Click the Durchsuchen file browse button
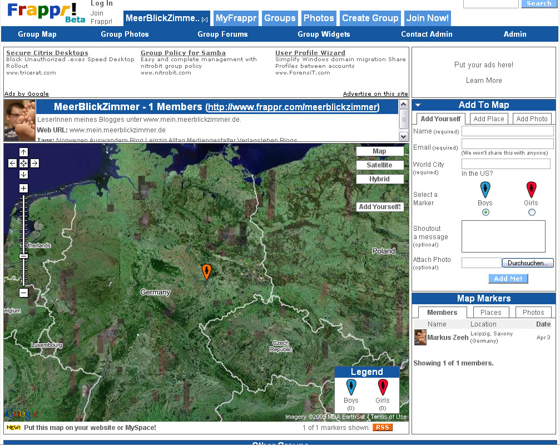The width and height of the screenshot is (560, 445). tap(528, 263)
